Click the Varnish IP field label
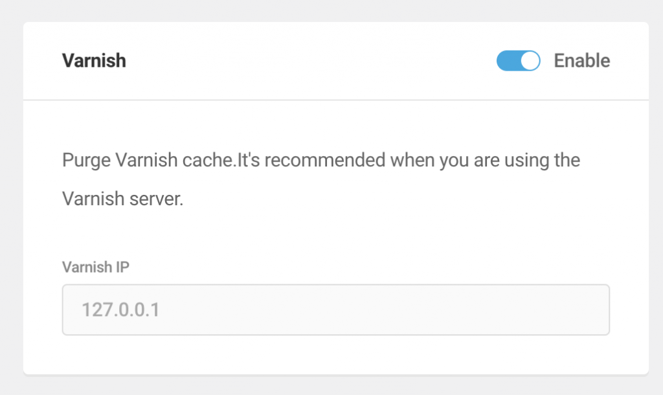Image resolution: width=663 pixels, height=395 pixels. coord(95,267)
